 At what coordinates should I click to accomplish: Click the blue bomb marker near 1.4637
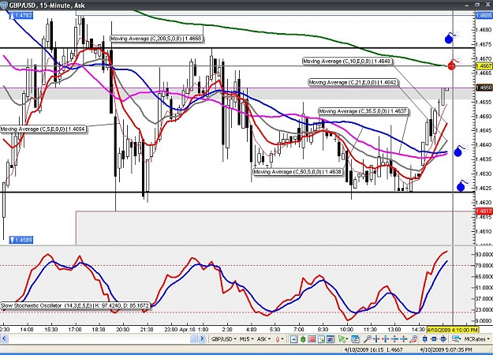coord(459,151)
